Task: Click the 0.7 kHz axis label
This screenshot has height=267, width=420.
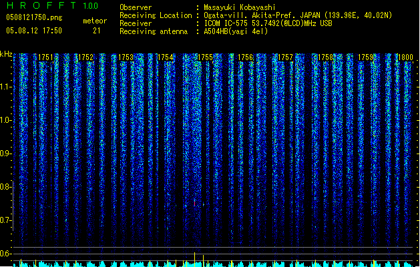Action: coord(5,220)
